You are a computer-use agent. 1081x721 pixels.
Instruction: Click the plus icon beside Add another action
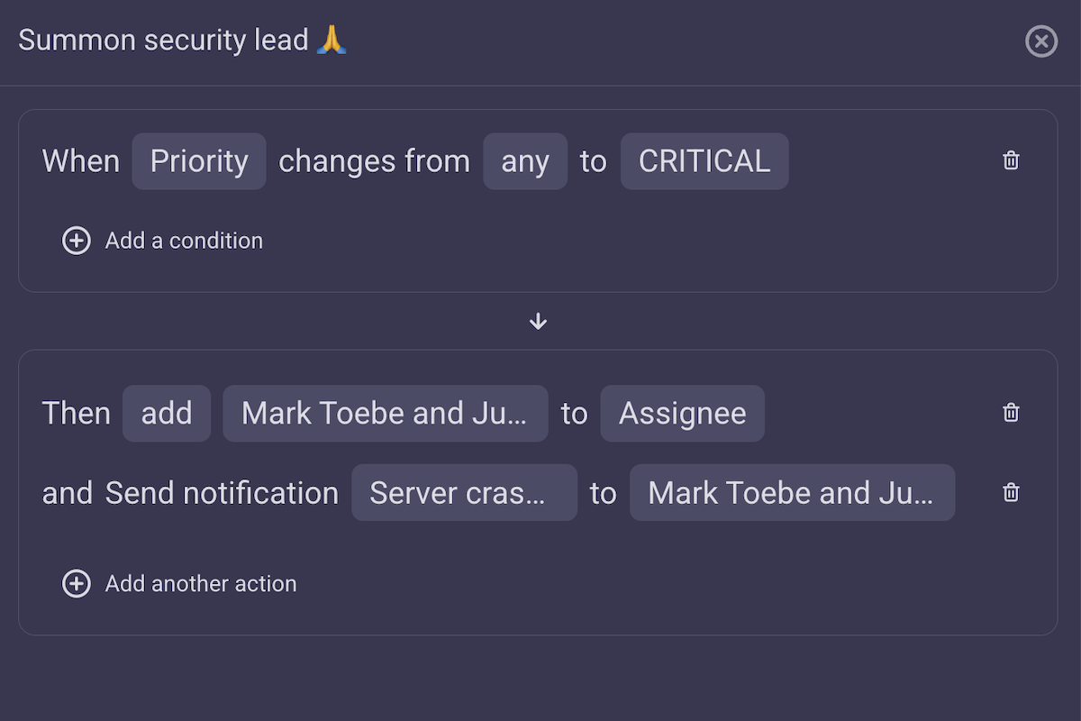click(x=77, y=584)
